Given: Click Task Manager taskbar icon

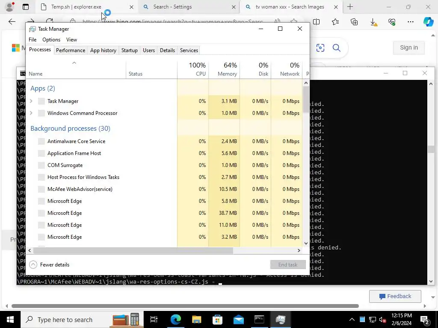Looking at the screenshot, I should [x=281, y=319].
